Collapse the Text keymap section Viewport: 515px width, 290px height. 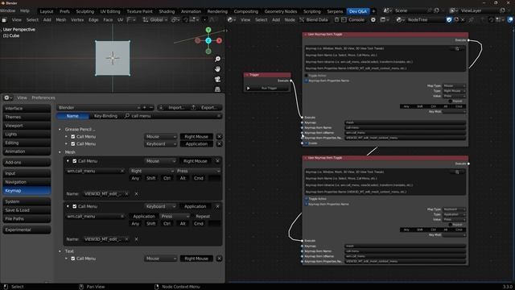point(60,251)
